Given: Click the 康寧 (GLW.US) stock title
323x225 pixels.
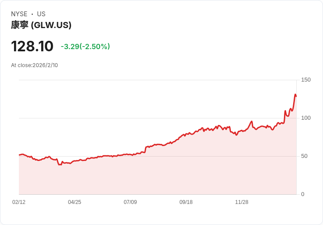Looking at the screenshot, I should [x=41, y=25].
